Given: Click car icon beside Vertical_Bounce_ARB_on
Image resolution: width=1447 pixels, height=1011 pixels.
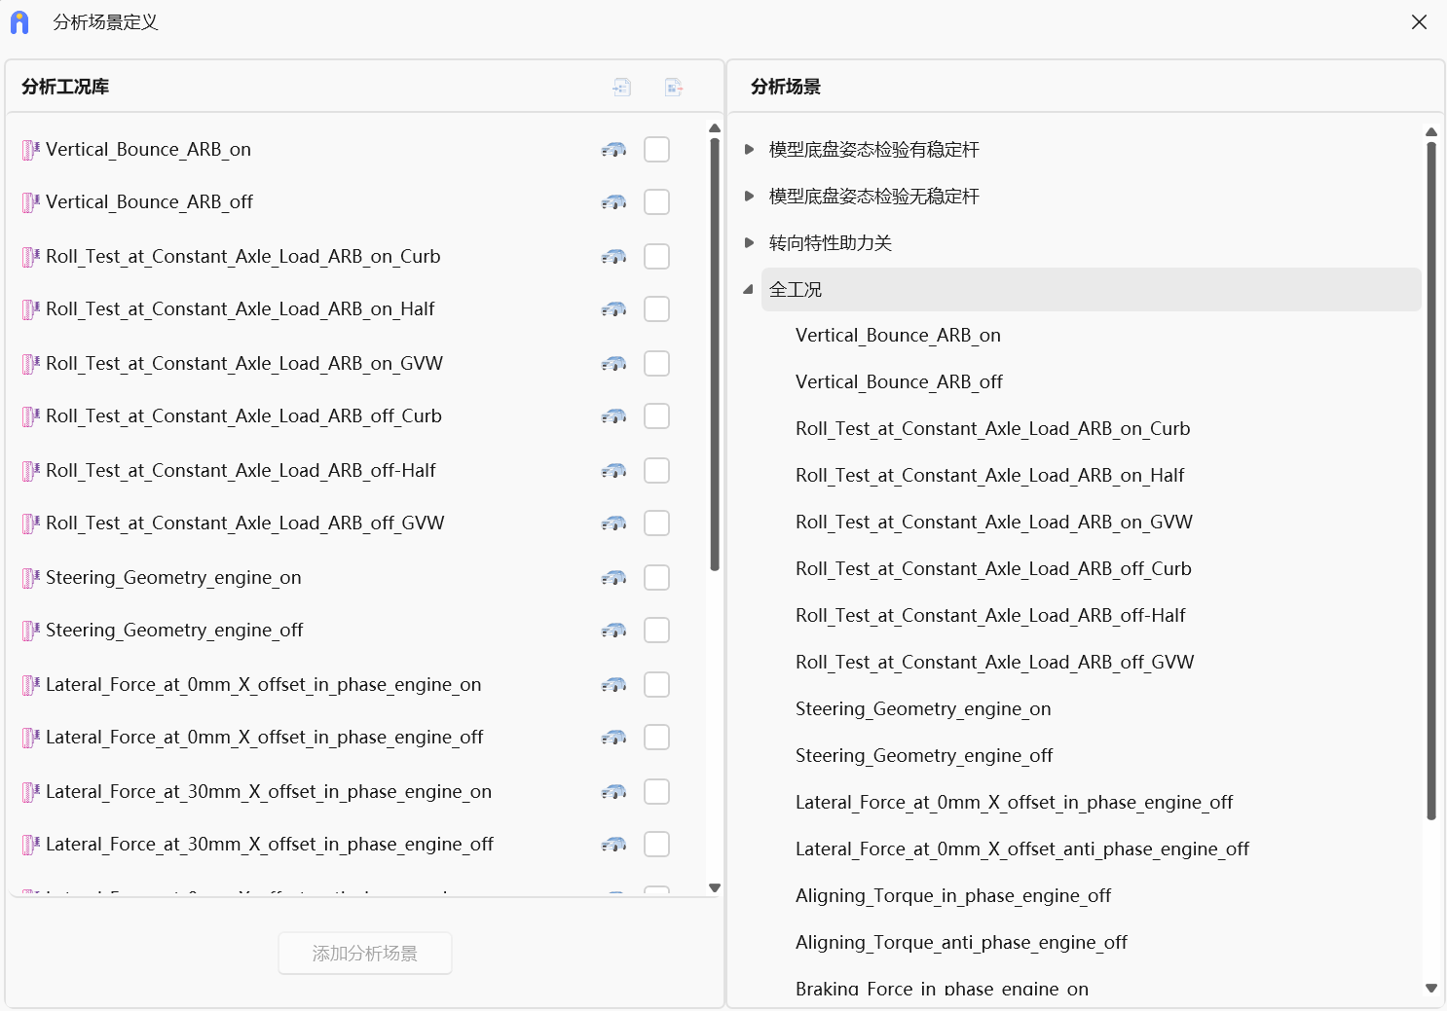Looking at the screenshot, I should pos(613,150).
